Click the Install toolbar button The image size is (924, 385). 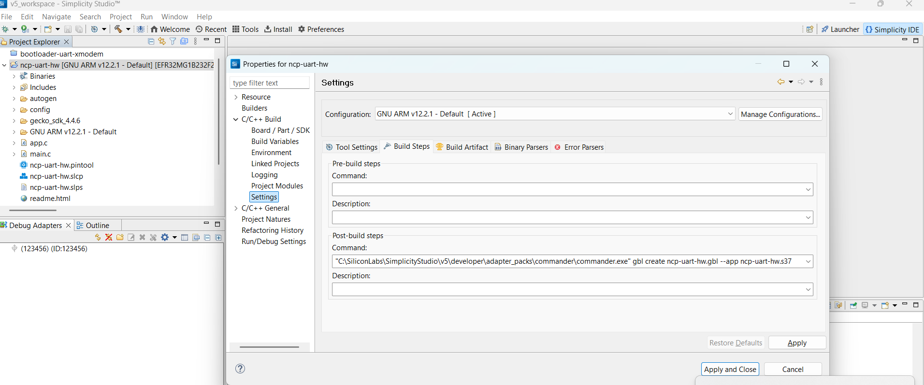point(278,29)
